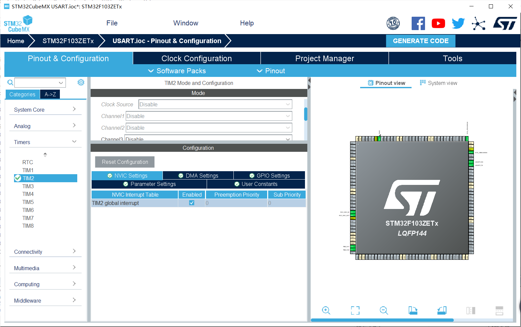Rotate the chip counter-clockwise icon
Image resolution: width=521 pixels, height=327 pixels.
point(442,311)
